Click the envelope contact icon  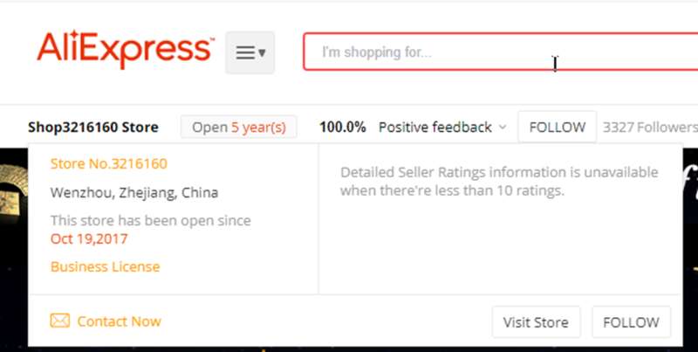tap(59, 321)
